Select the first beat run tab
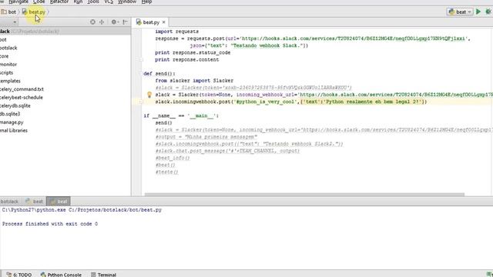Screen dimensions: 493x277 click(34, 202)
